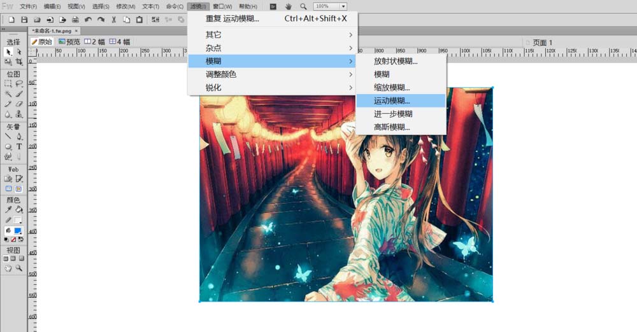
Task: Select the Brush tool
Action: pos(18,93)
